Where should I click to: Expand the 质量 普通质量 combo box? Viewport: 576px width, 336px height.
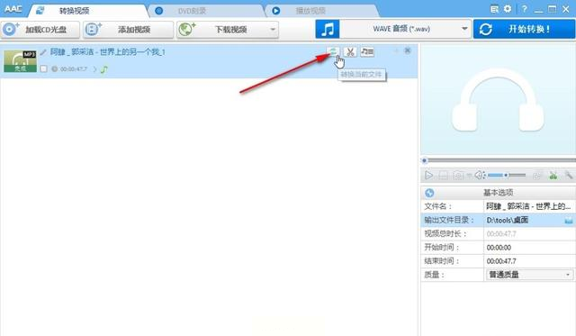coord(529,275)
